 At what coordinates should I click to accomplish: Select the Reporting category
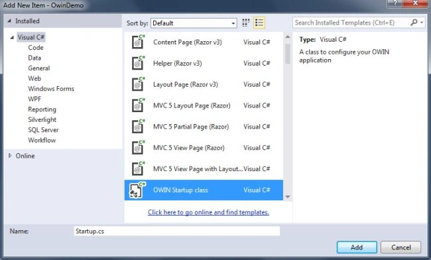pyautogui.click(x=42, y=109)
